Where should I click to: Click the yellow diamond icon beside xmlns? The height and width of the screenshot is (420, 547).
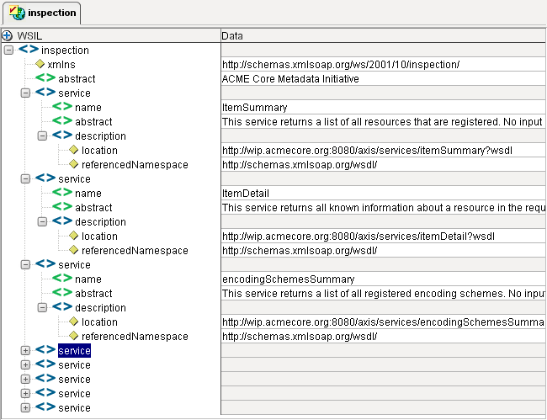point(39,64)
